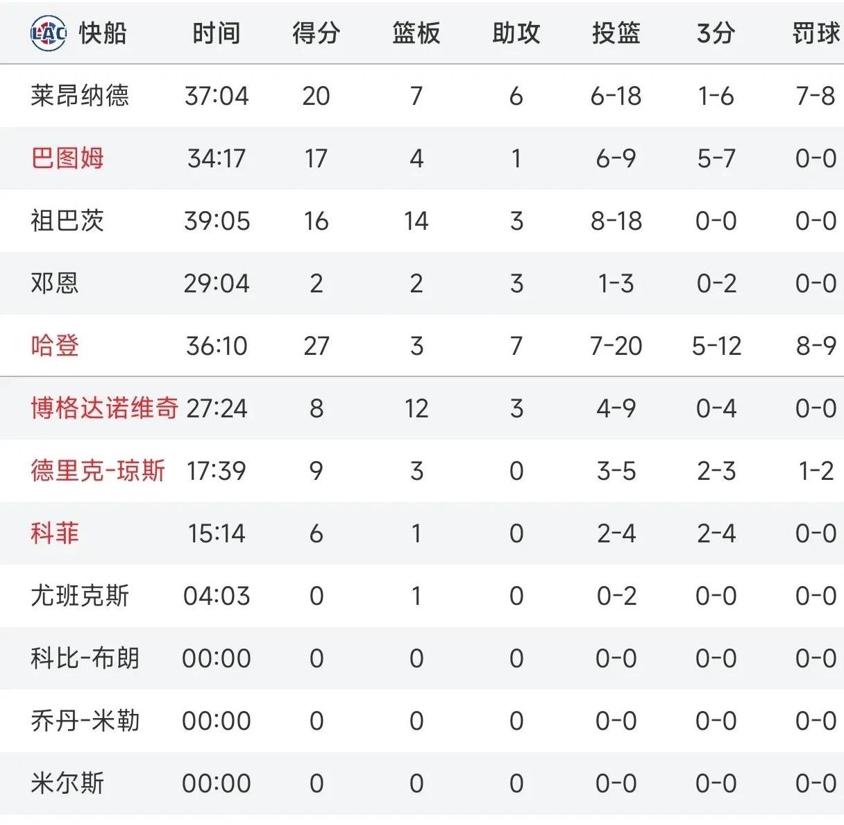
Task: Open player 莱昂纳德 profile link
Action: (80, 95)
